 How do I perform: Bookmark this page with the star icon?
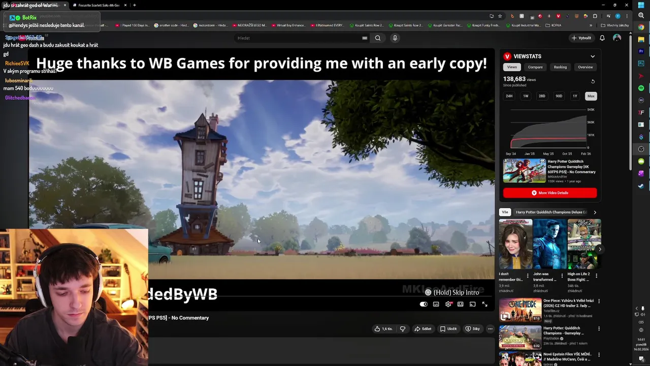(x=500, y=16)
